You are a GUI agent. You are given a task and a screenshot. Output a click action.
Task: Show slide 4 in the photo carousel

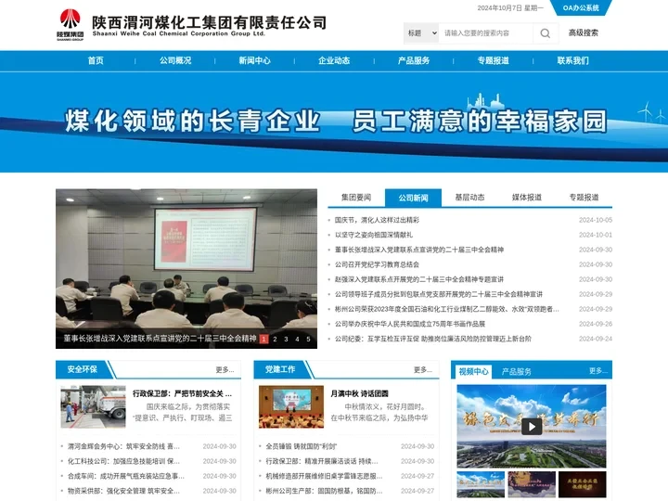tap(298, 340)
